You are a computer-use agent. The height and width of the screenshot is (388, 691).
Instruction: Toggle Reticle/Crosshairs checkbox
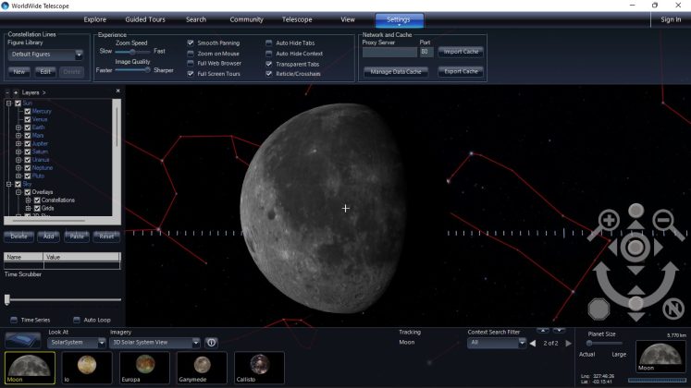269,74
